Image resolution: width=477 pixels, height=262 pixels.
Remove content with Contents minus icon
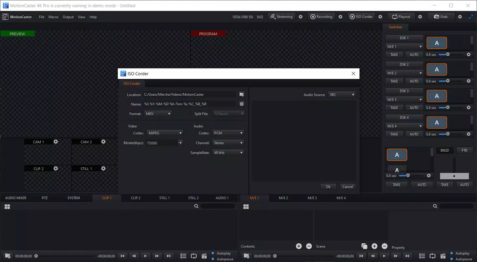(309, 246)
